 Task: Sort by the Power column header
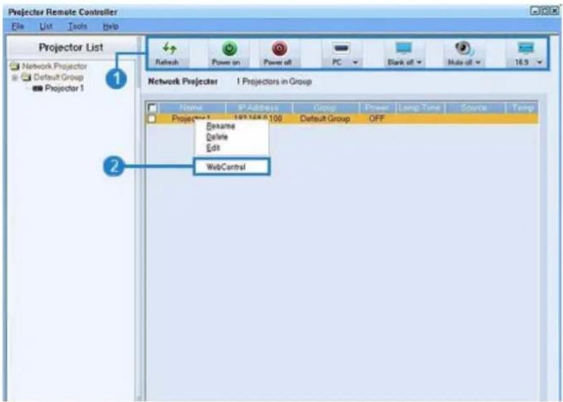[377, 107]
